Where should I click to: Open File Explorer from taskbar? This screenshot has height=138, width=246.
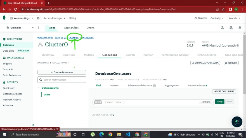point(119,134)
